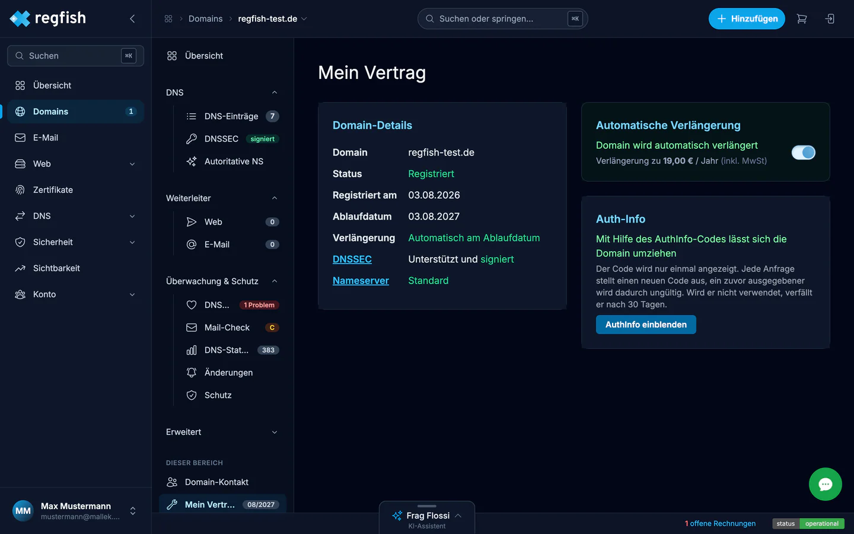This screenshot has width=854, height=534.
Task: Click the MM user avatar
Action: click(x=23, y=511)
